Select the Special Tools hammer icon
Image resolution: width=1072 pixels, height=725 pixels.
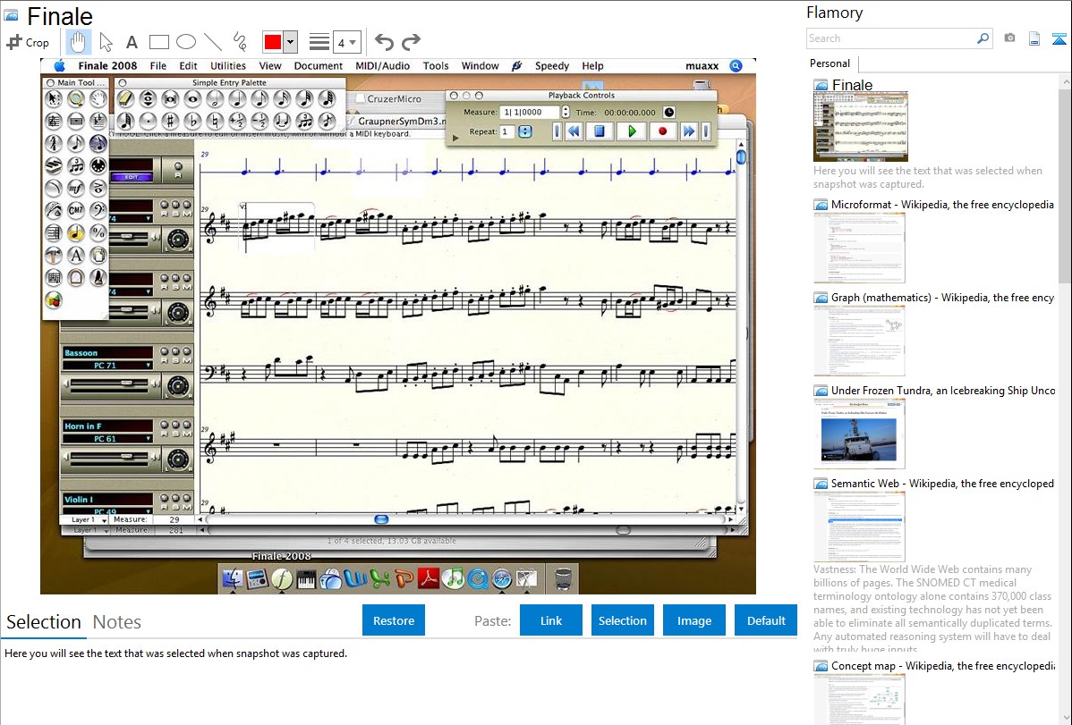(x=54, y=256)
